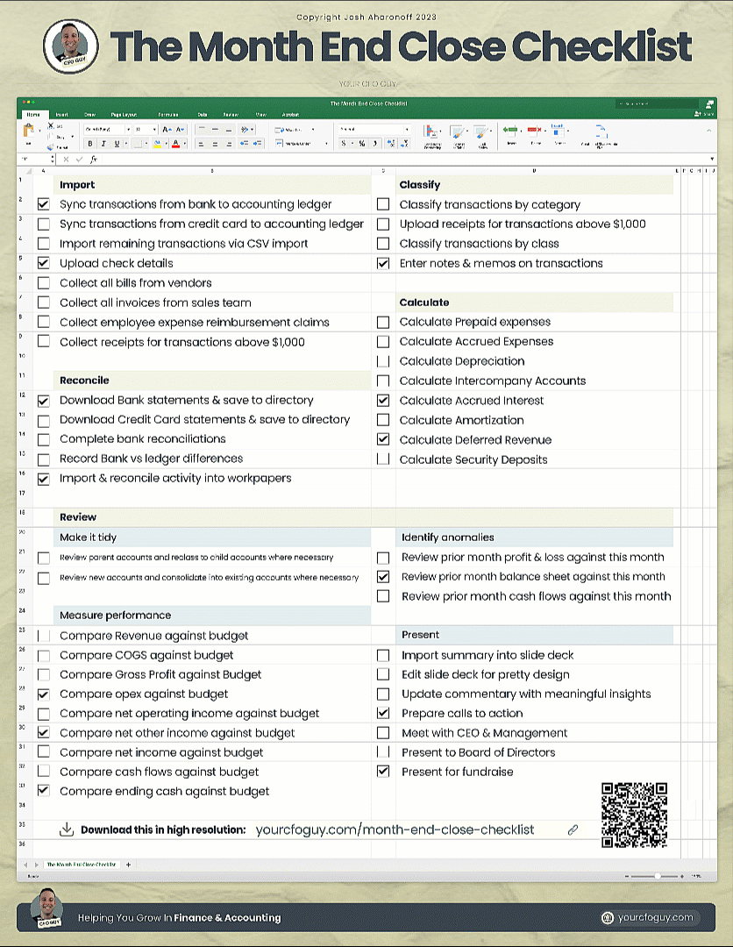This screenshot has height=947, width=733.
Task: Apply Underline formatting button
Action: point(117,144)
